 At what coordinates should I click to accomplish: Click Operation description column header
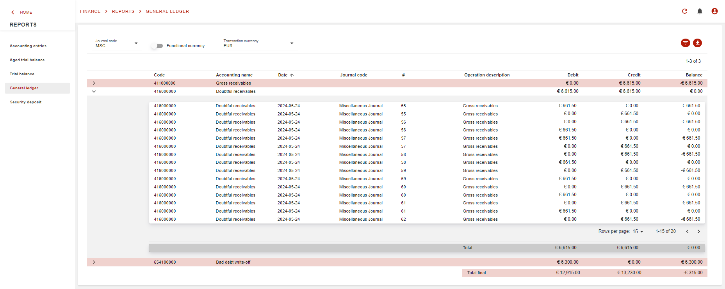click(487, 75)
